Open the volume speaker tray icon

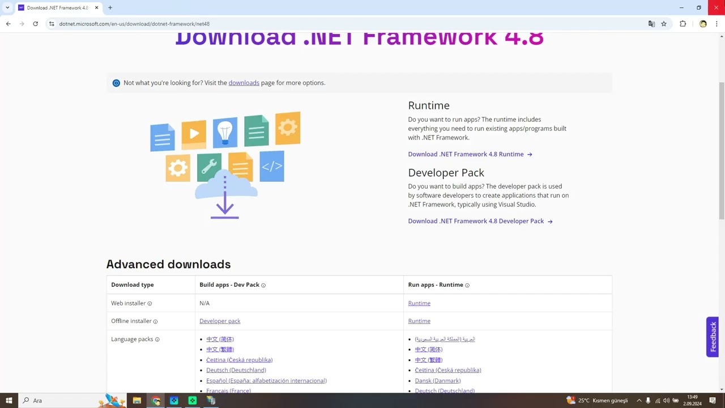tap(666, 401)
